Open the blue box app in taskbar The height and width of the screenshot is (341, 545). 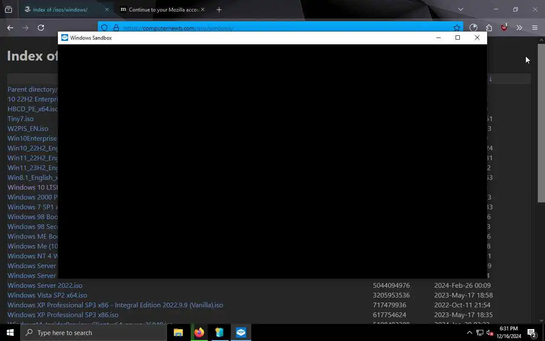click(x=220, y=332)
